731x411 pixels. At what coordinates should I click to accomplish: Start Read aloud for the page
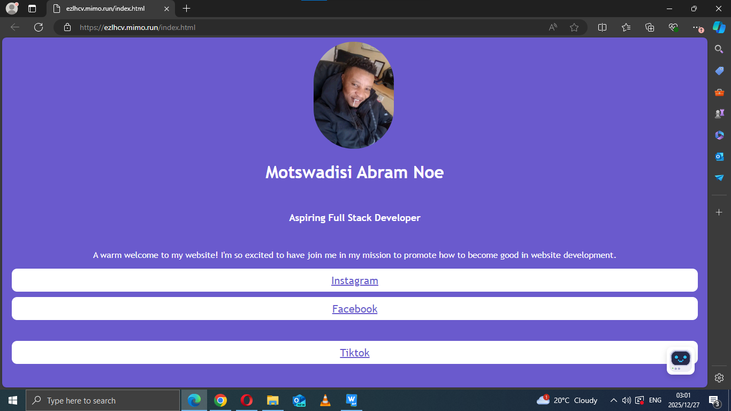tap(552, 27)
